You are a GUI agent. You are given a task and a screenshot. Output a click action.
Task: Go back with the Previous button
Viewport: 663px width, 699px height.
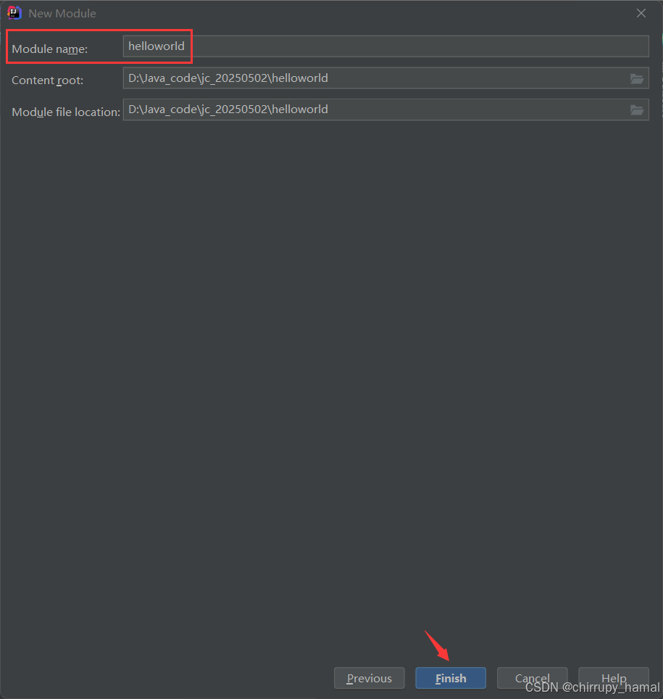(x=369, y=678)
